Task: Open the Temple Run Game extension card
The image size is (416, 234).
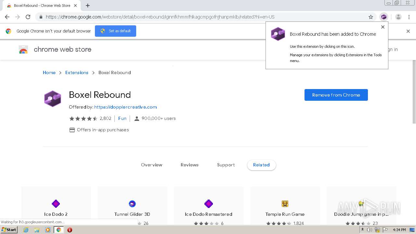Action: click(285, 206)
